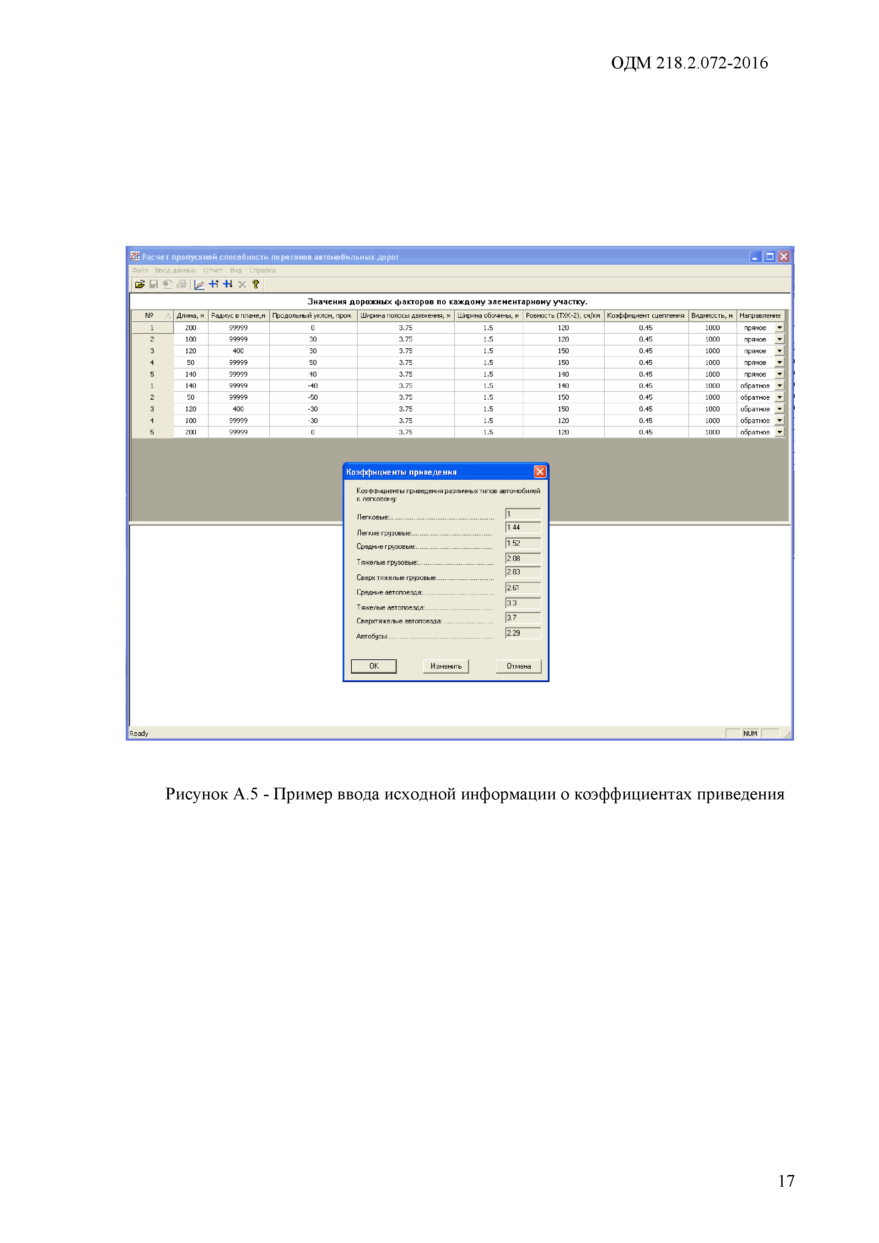Click the Продольный уклон, пром. column header
Viewport: 879px width, 1243px height.
tap(313, 316)
